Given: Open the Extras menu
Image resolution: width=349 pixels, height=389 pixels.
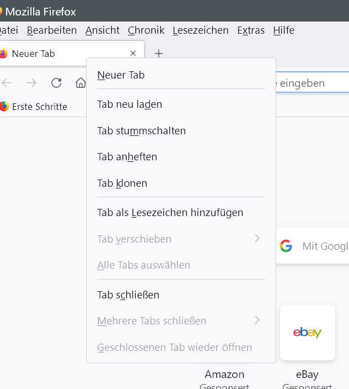Looking at the screenshot, I should [251, 30].
